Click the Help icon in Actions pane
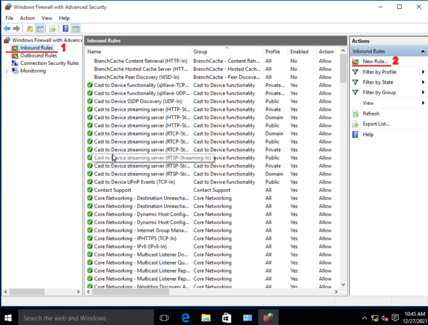Image resolution: width=428 pixels, height=325 pixels. tap(355, 134)
